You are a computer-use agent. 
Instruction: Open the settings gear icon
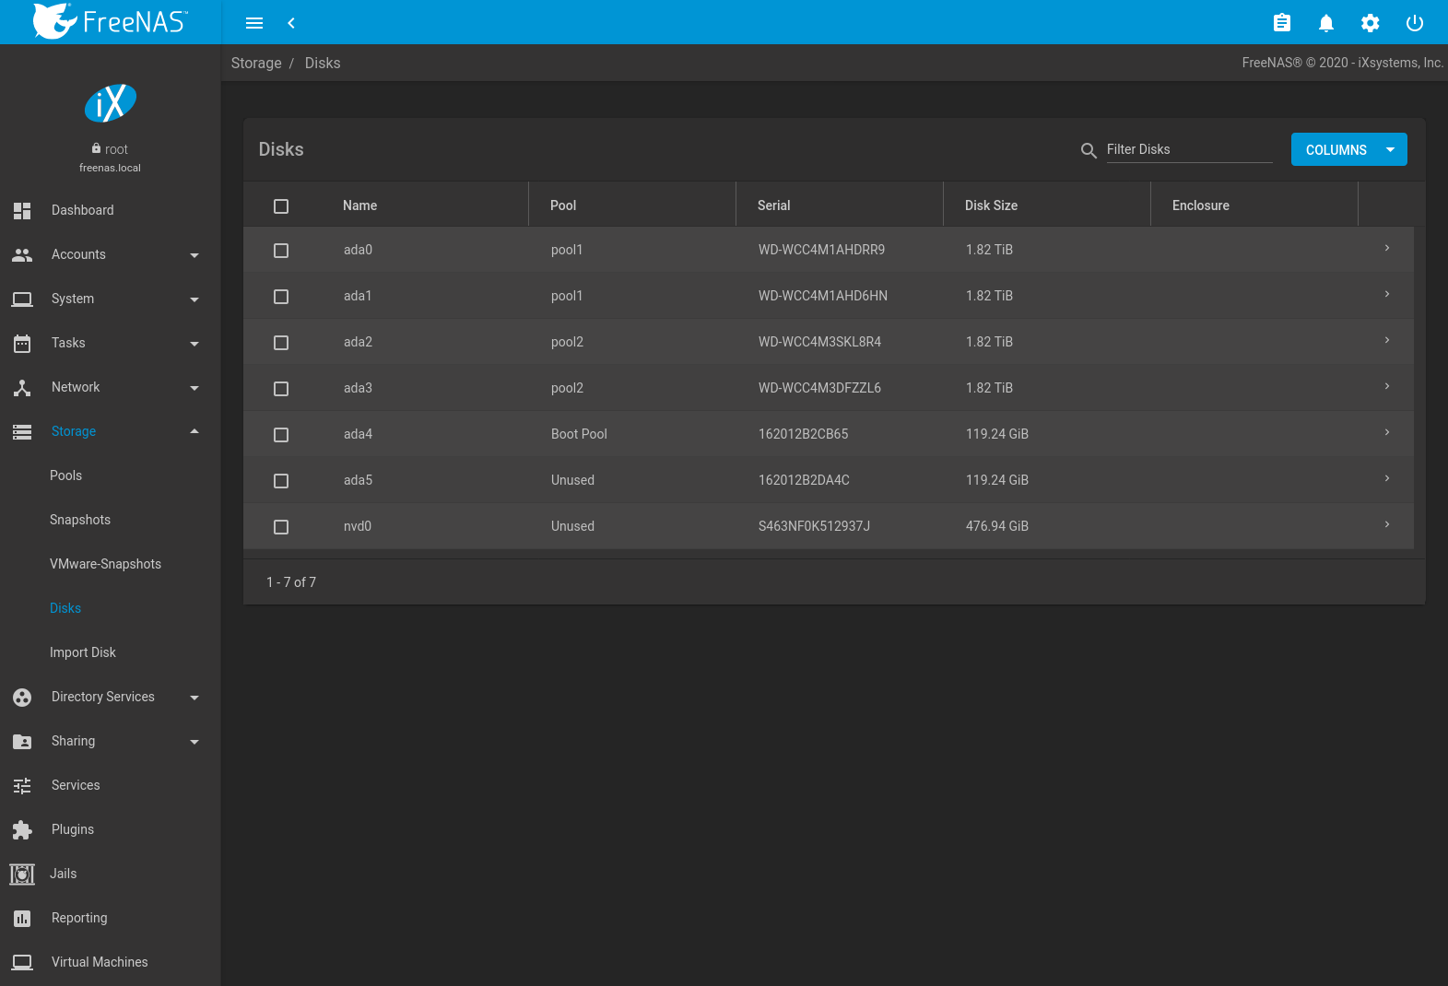pos(1370,23)
